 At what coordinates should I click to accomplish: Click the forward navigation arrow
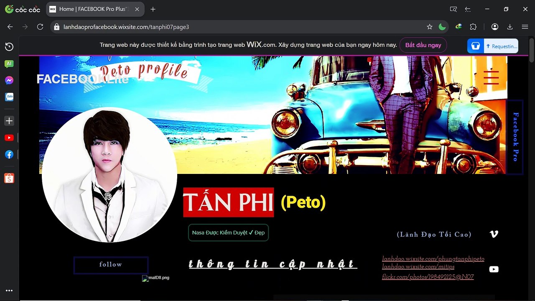(x=25, y=27)
